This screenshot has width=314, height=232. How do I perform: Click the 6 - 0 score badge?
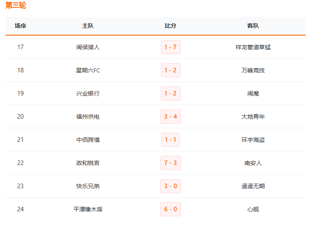click(170, 209)
